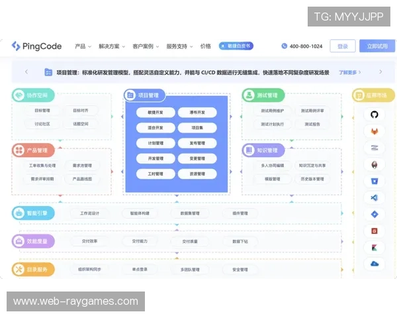This screenshot has width=397, height=318.
Task: Select the gray striped app icon
Action: [375, 148]
